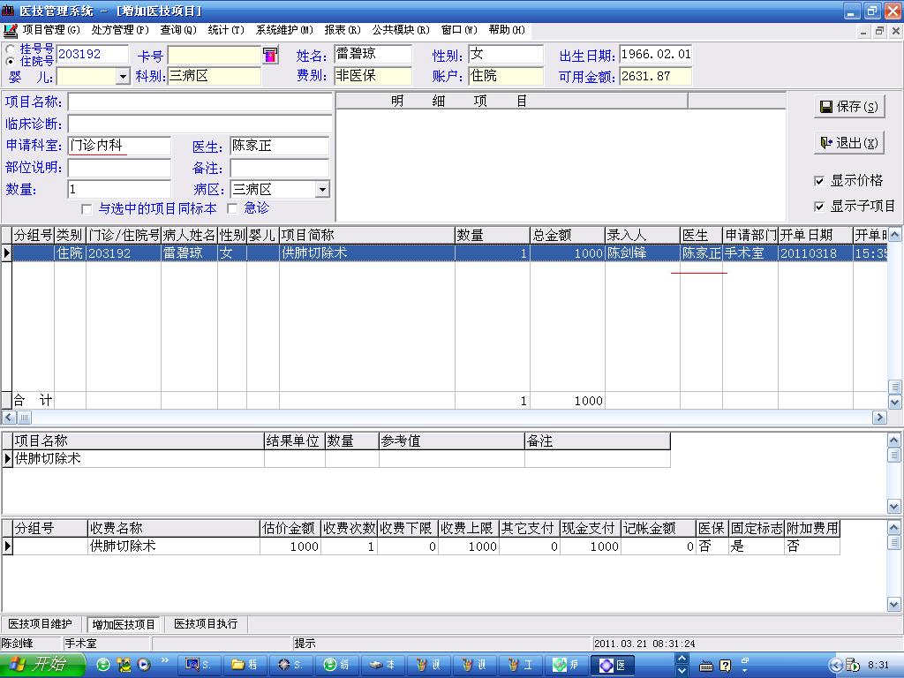Viewport: 904px width, 678px height.
Task: Click the 保存 save button
Action: click(848, 107)
